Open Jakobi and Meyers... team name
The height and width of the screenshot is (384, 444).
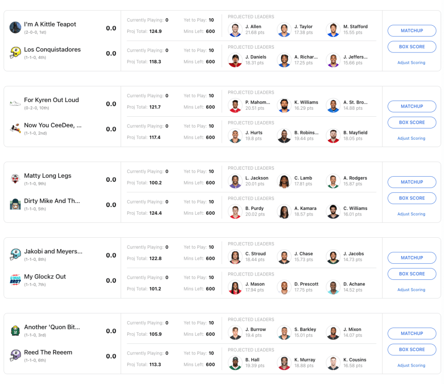(x=53, y=252)
